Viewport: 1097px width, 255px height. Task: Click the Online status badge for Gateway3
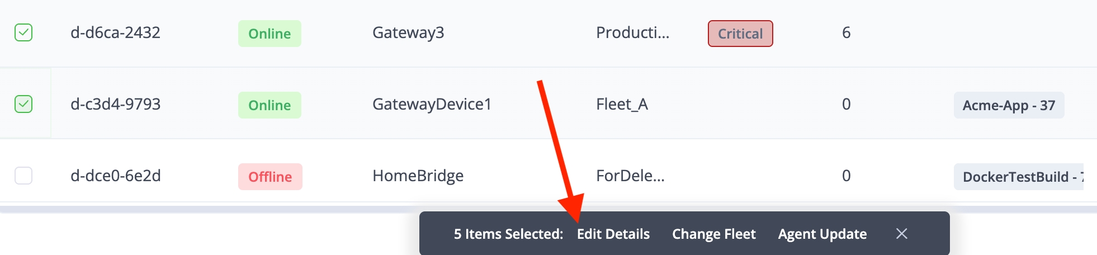269,34
